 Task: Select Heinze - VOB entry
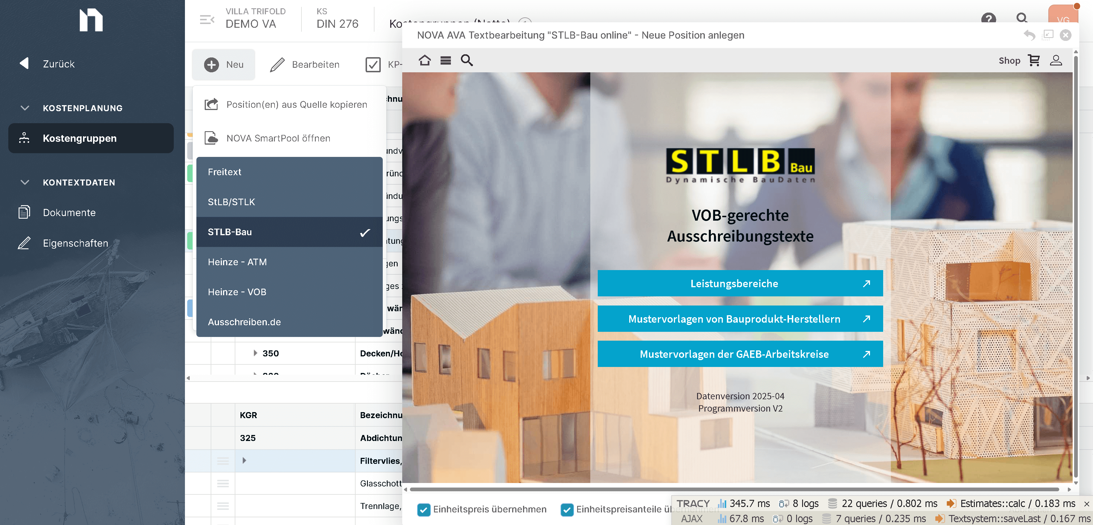pos(290,292)
